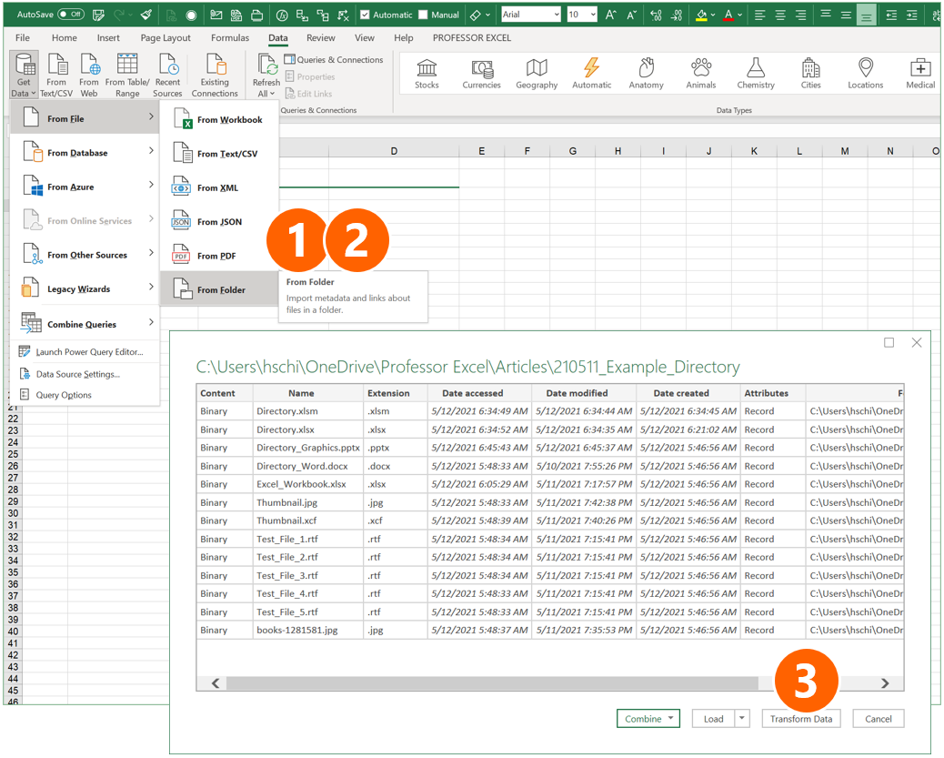Switch to the Formulas ribbon tab

tap(229, 37)
